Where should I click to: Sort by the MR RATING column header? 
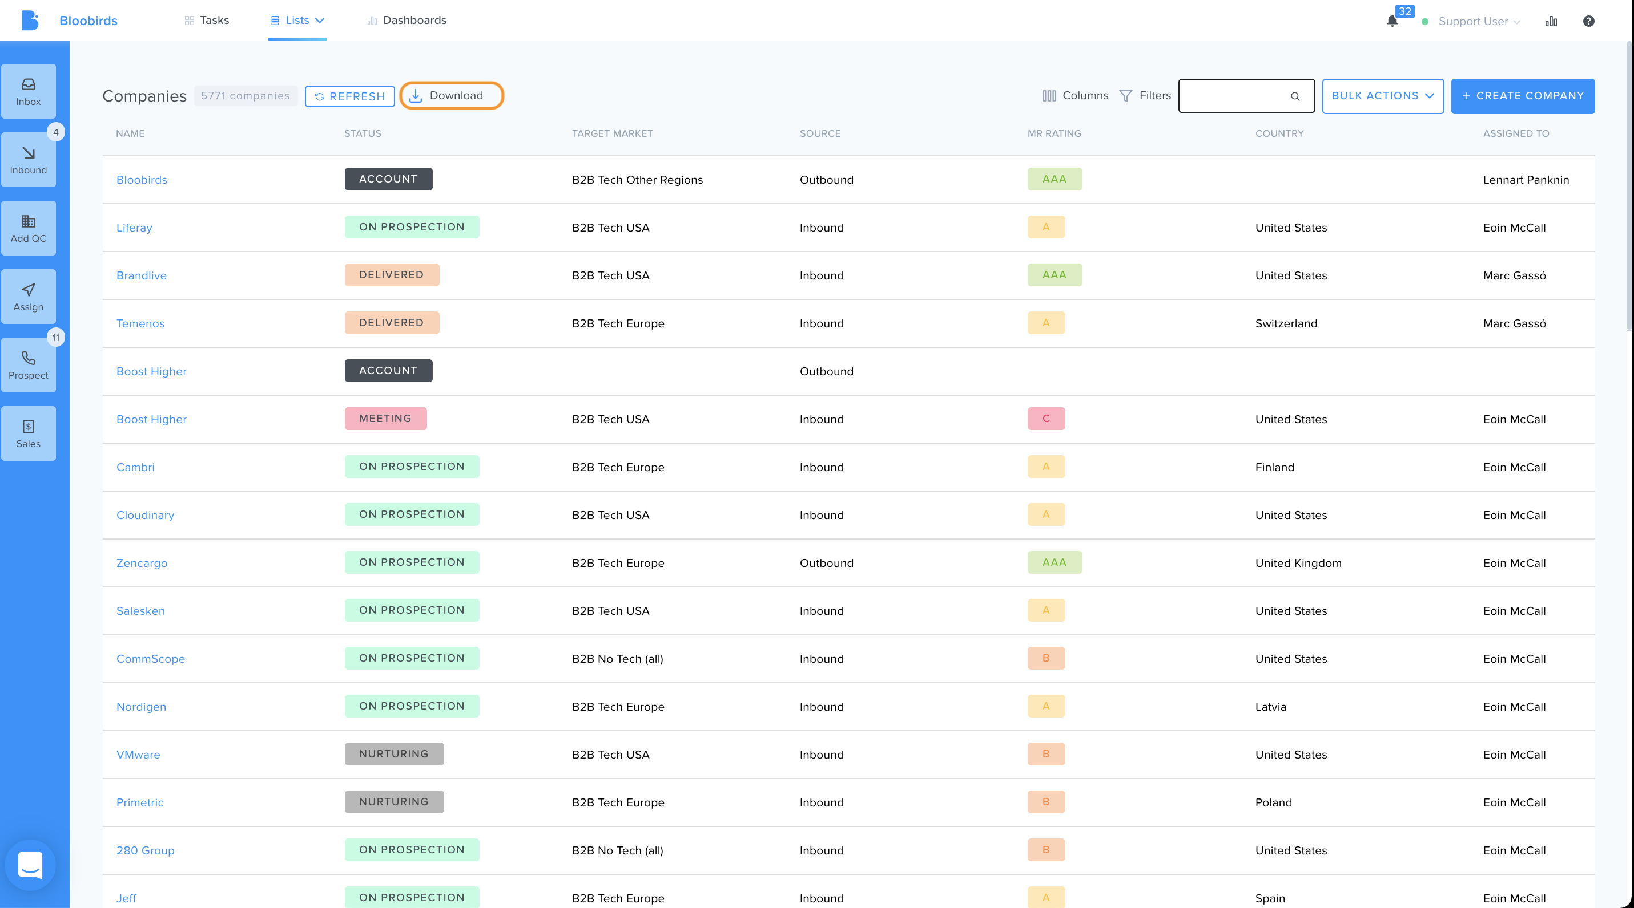[1053, 133]
